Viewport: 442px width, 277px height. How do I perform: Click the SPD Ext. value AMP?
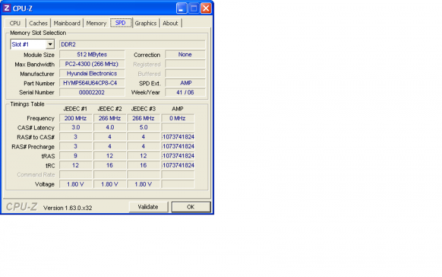click(185, 83)
